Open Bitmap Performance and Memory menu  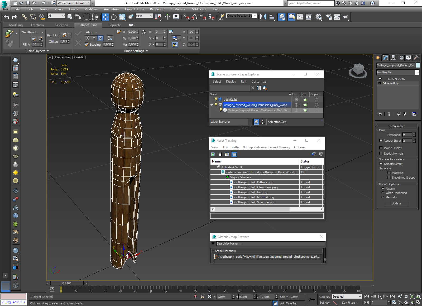266,147
